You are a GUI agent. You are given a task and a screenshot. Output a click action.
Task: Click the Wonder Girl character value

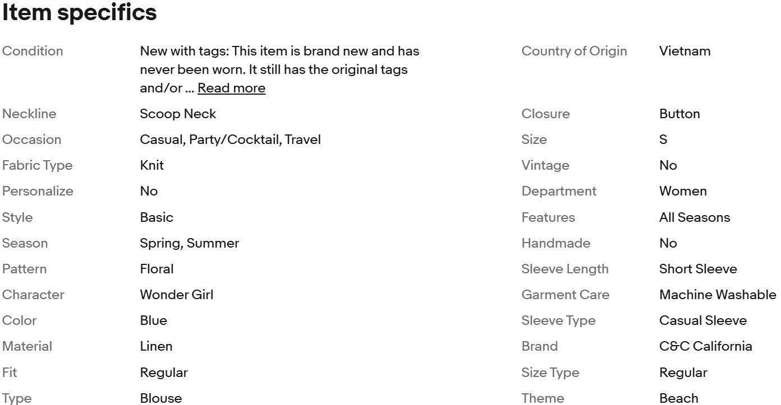click(x=177, y=295)
